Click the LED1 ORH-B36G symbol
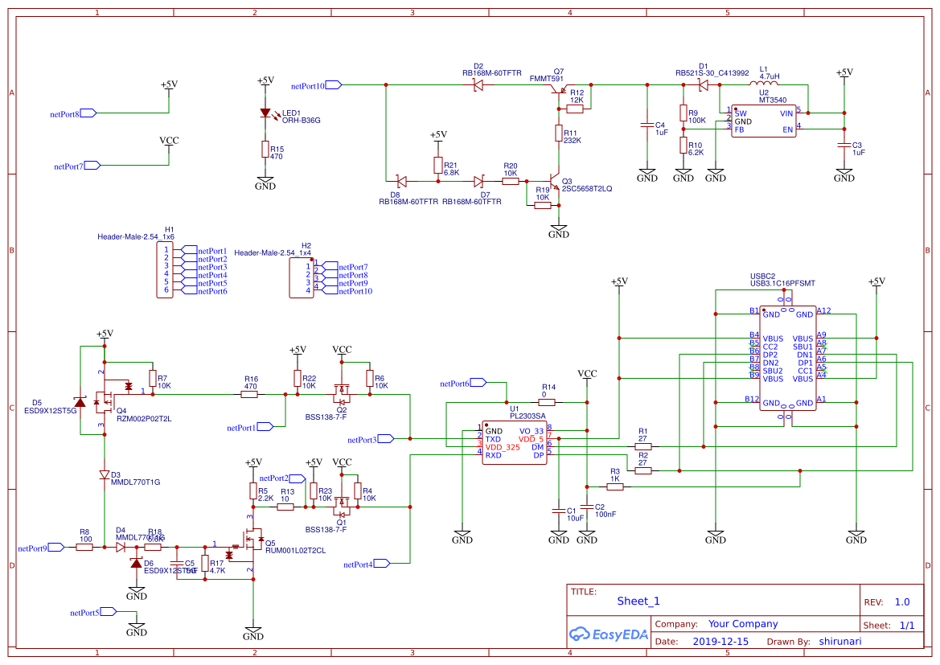Image resolution: width=940 pixels, height=665 pixels. (265, 114)
